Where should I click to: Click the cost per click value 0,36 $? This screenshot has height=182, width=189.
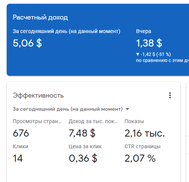[83, 158]
